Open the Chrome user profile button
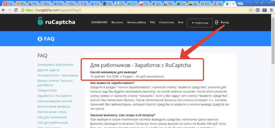The height and width of the screenshot is (128, 275). [250, 2]
